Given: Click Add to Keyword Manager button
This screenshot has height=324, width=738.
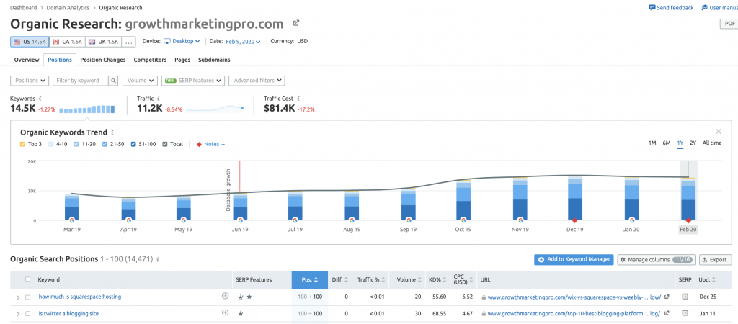Looking at the screenshot, I should tap(574, 260).
